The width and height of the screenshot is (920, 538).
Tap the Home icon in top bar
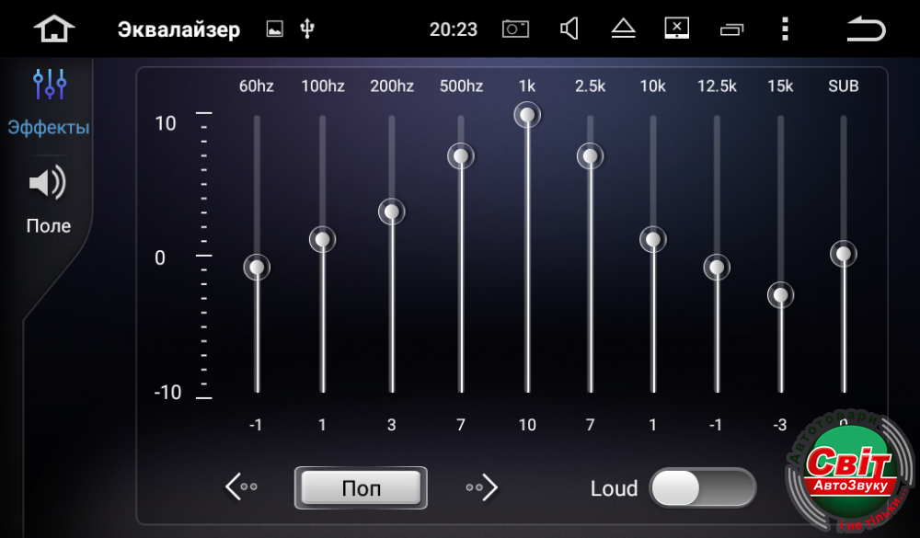pyautogui.click(x=53, y=29)
